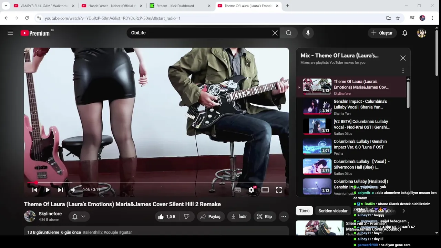Open the notifications bell in header
The width and height of the screenshot is (441, 248).
tap(405, 33)
